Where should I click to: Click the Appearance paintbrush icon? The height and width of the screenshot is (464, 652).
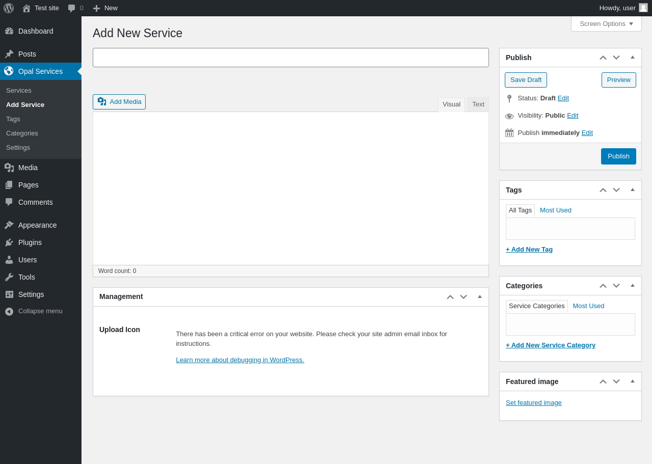click(x=9, y=225)
